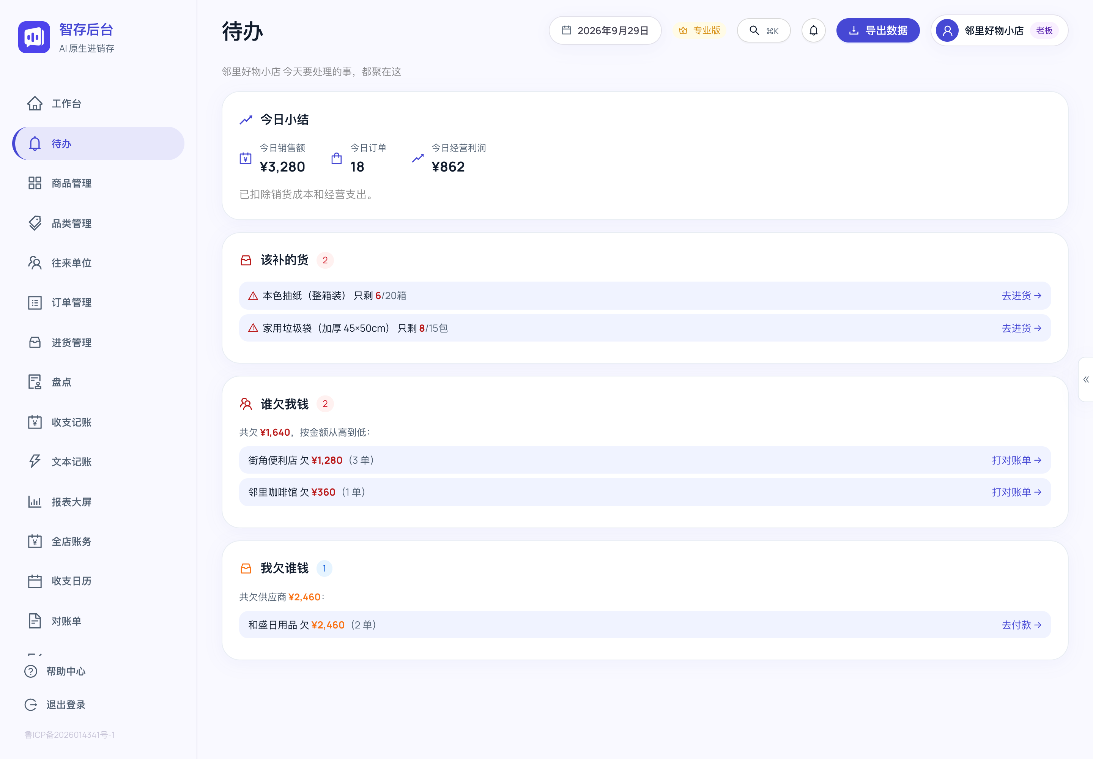Click the document icon for 对账单

(35, 621)
